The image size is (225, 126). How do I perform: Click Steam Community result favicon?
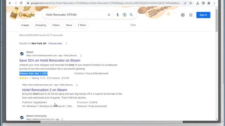pos(22,118)
